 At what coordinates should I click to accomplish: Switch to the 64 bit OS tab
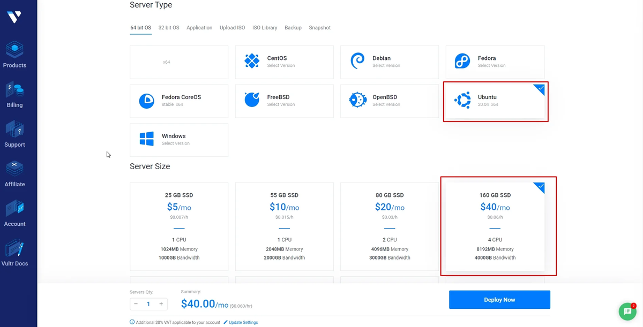(x=141, y=28)
